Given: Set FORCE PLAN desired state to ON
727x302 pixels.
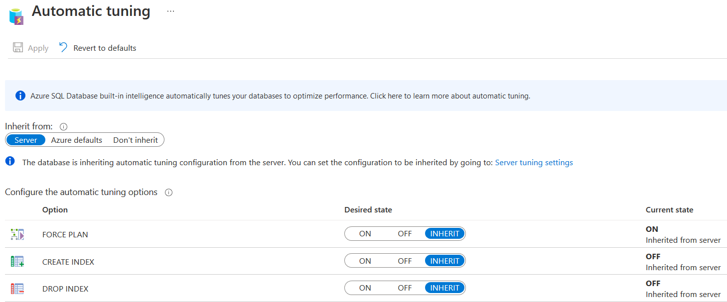Looking at the screenshot, I should [x=365, y=234].
